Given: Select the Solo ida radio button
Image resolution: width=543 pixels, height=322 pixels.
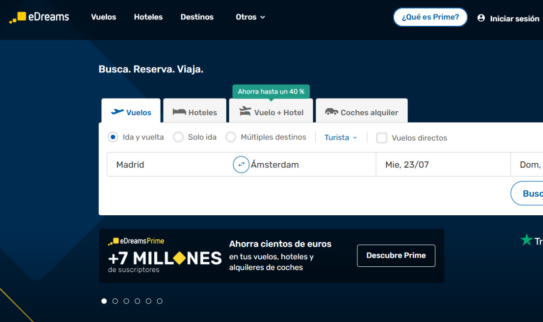Looking at the screenshot, I should point(178,137).
